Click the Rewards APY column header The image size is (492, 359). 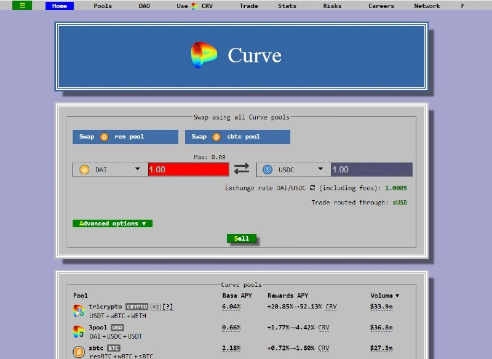[x=288, y=296]
